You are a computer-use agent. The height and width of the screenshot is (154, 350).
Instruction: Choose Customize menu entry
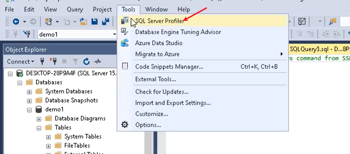tap(203, 114)
